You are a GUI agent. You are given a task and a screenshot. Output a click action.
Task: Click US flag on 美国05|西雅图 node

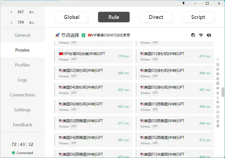(142, 138)
